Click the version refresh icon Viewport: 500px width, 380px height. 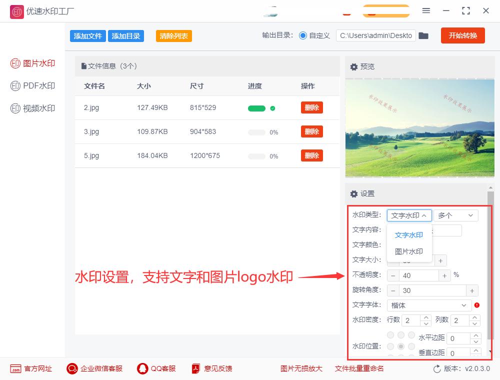click(437, 368)
